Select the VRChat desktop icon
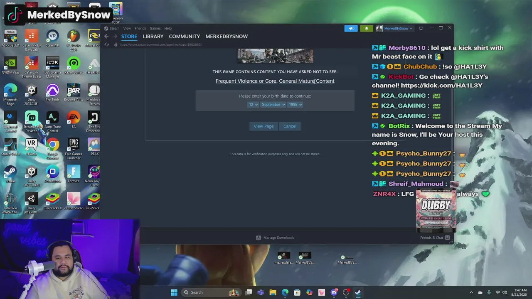This screenshot has height=299, width=532. (32, 147)
